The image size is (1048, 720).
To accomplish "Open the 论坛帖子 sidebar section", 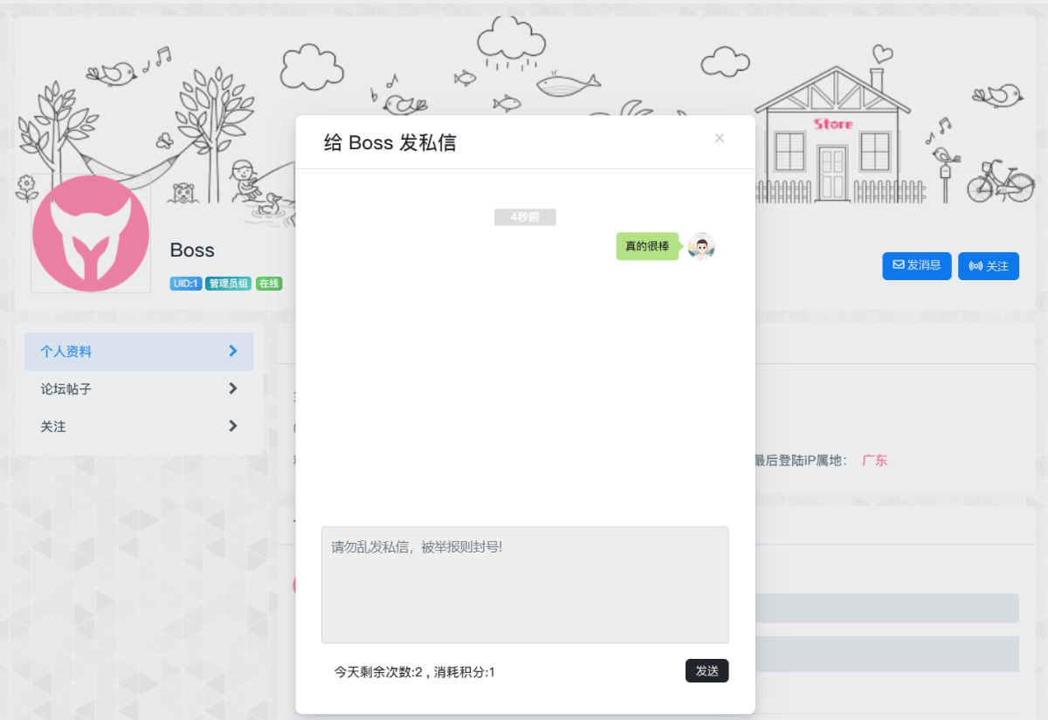I will coord(66,389).
